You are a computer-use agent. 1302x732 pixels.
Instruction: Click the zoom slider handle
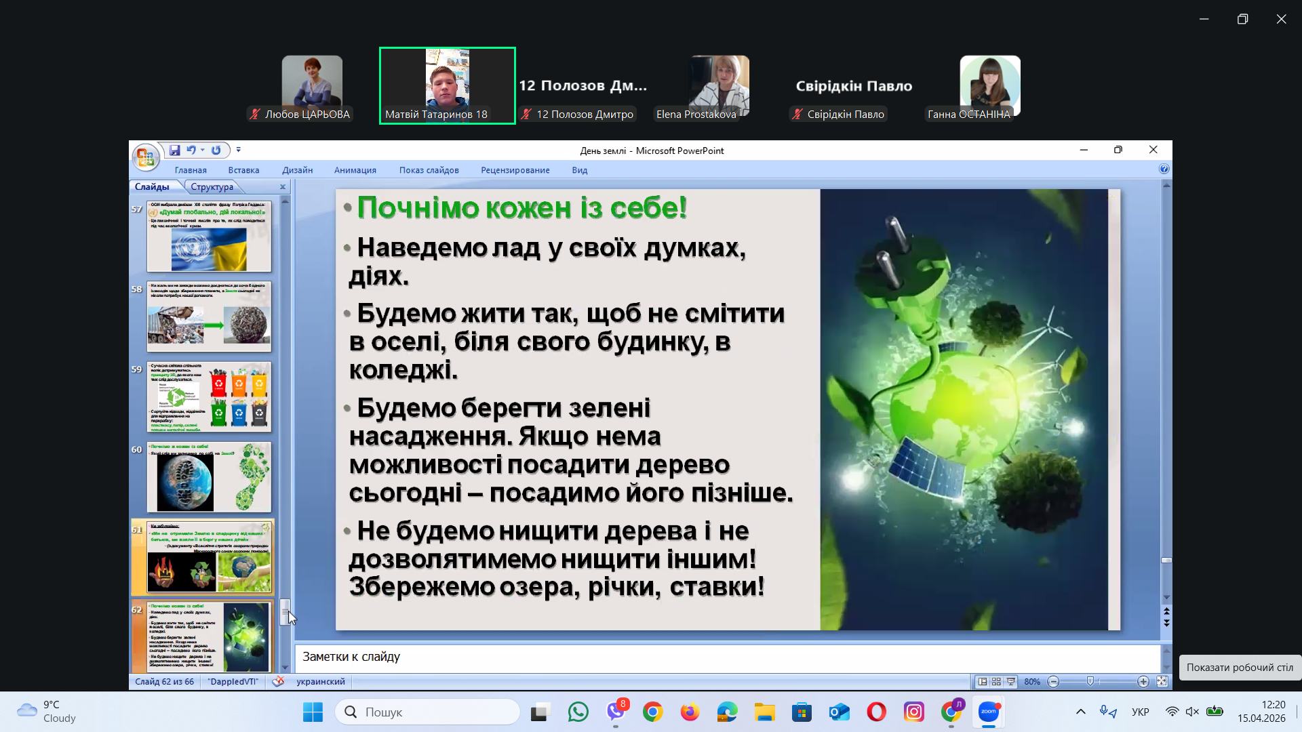click(1090, 681)
